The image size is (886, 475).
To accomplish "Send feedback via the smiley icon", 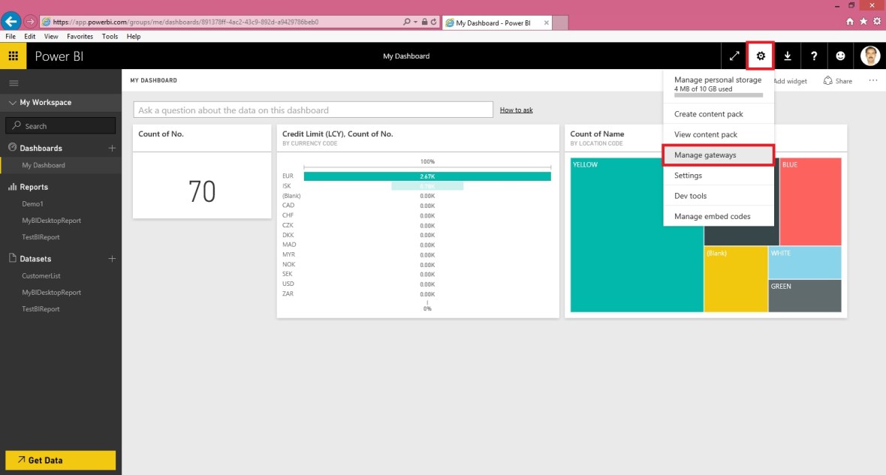I will click(x=839, y=56).
